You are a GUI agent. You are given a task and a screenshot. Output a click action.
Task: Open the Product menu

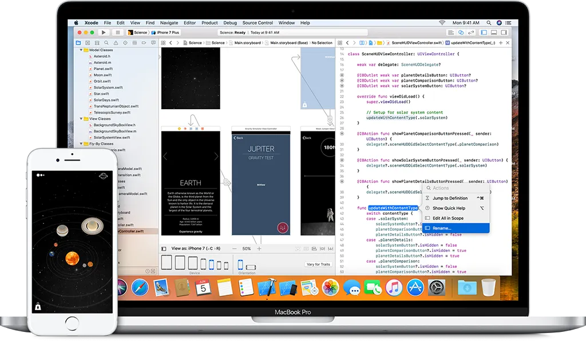pos(209,23)
